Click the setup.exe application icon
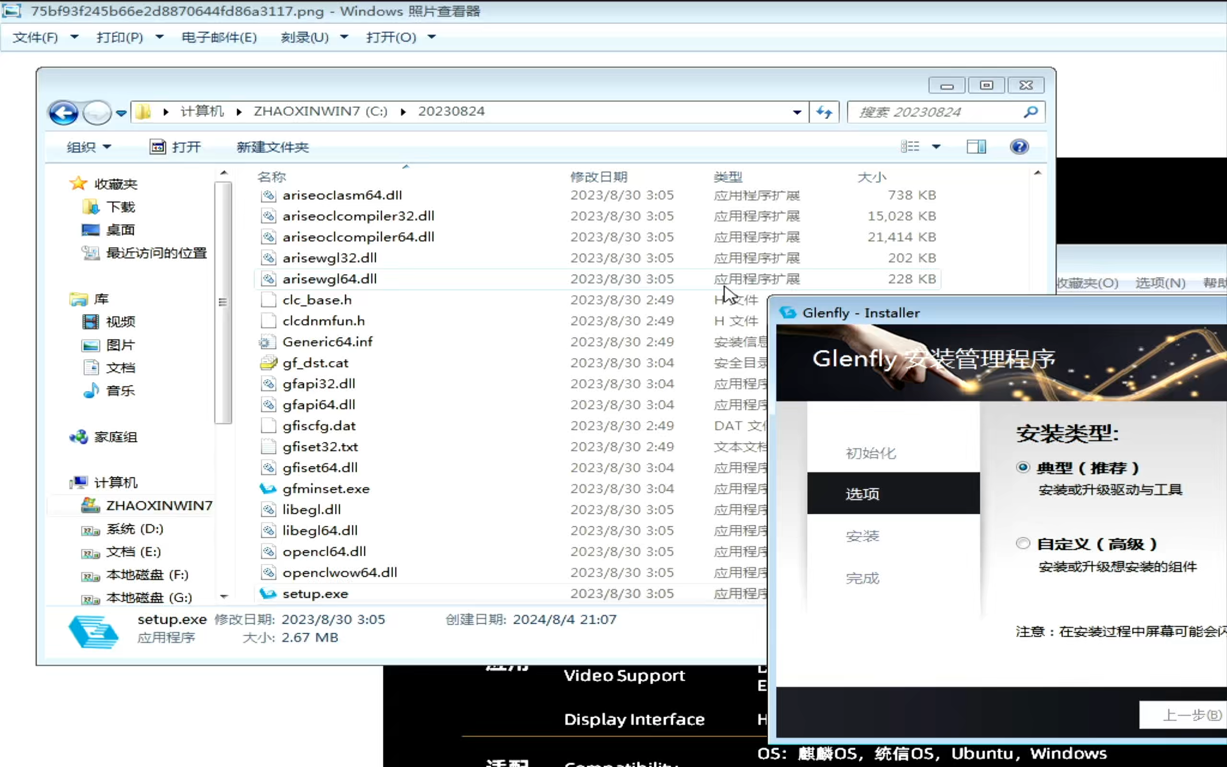This screenshot has height=767, width=1227. (x=268, y=593)
